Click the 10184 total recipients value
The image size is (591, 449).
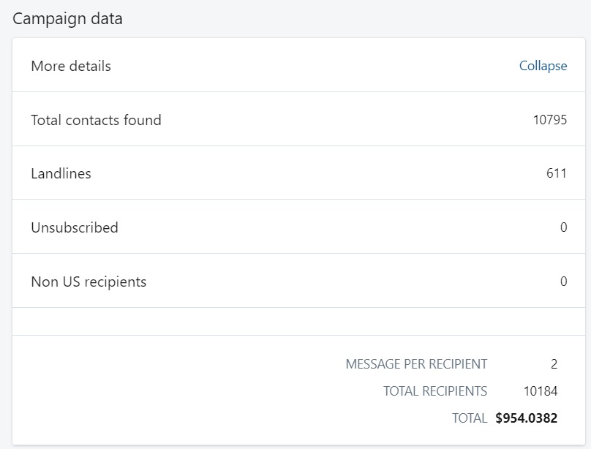[541, 391]
